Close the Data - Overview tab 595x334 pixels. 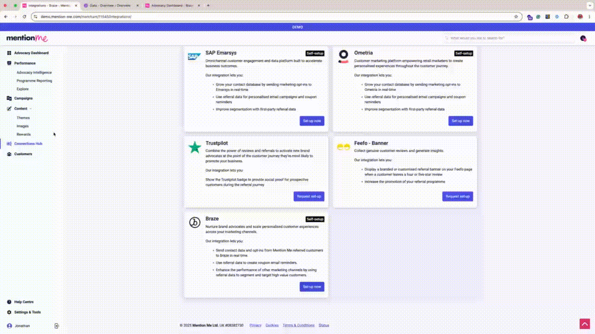click(x=137, y=6)
